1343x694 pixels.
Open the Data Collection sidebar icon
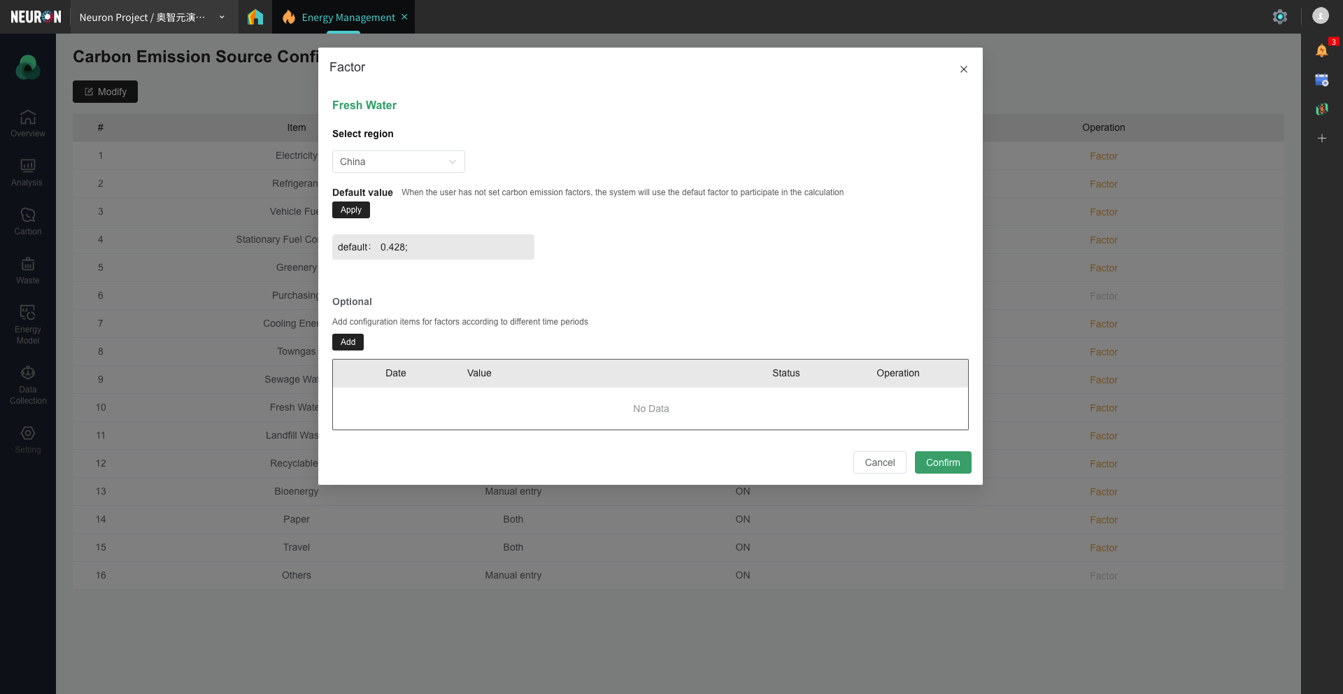click(x=28, y=385)
